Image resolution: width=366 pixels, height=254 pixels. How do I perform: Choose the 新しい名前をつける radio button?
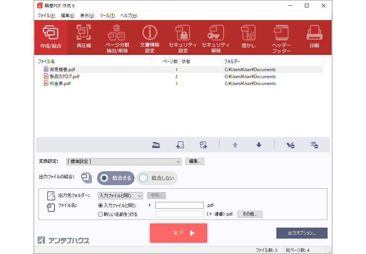100,214
